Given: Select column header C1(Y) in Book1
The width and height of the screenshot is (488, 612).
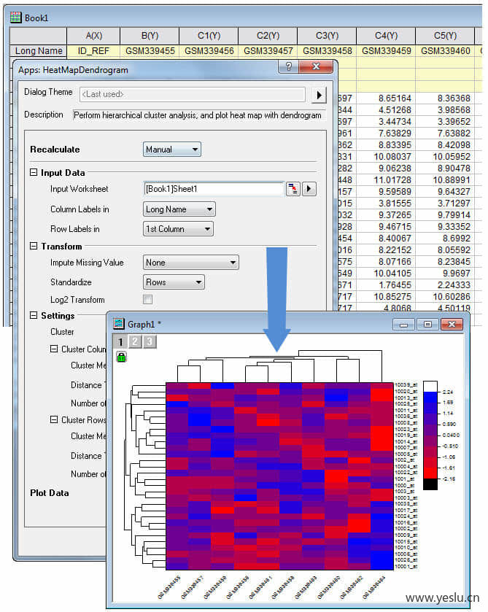Looking at the screenshot, I should [x=209, y=36].
